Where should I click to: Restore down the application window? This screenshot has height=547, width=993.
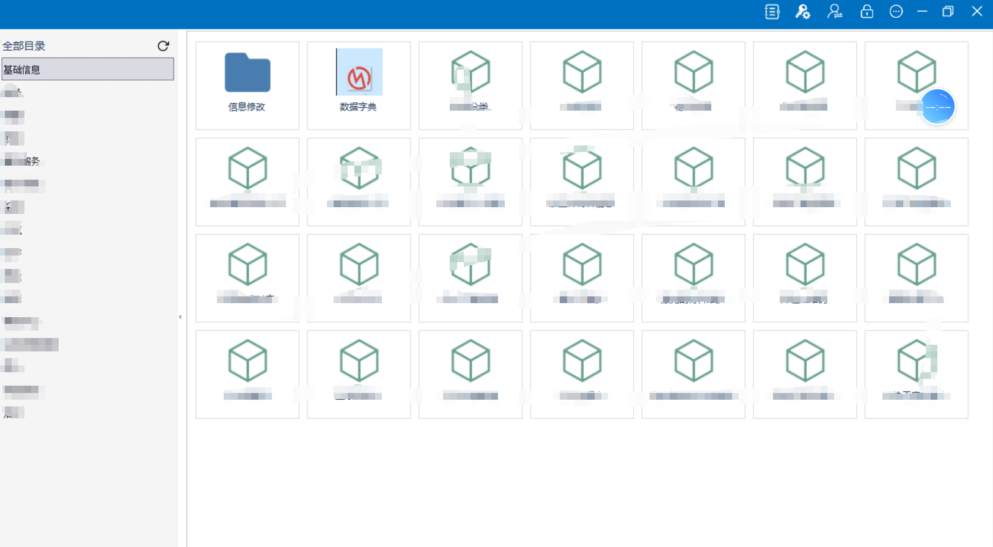coord(948,12)
